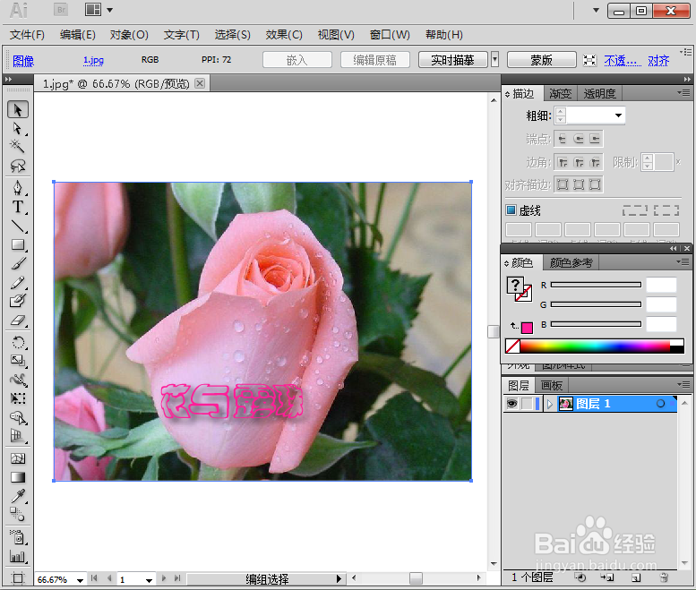Viewport: 696px width, 590px height.
Task: Select the Type tool
Action: [18, 207]
